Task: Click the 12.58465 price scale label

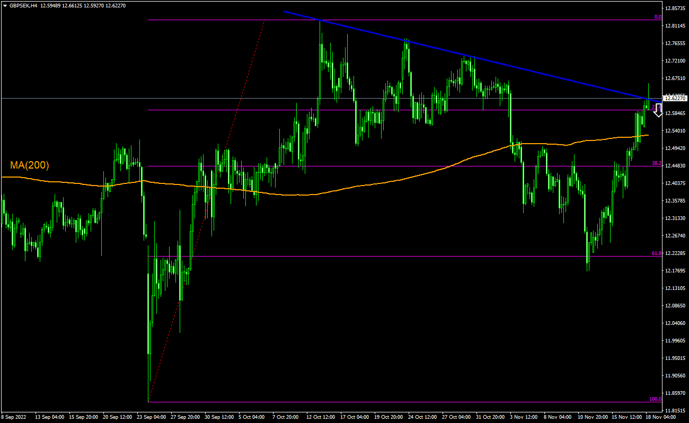Action: click(x=676, y=113)
